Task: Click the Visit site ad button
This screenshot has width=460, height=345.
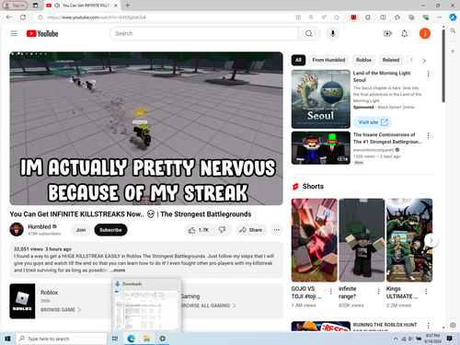Action: pyautogui.click(x=373, y=122)
